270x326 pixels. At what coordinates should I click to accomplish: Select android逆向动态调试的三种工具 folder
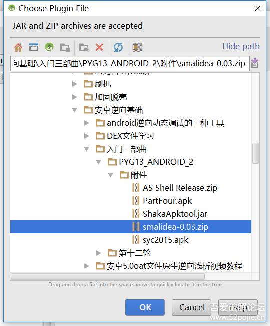tap(160, 123)
